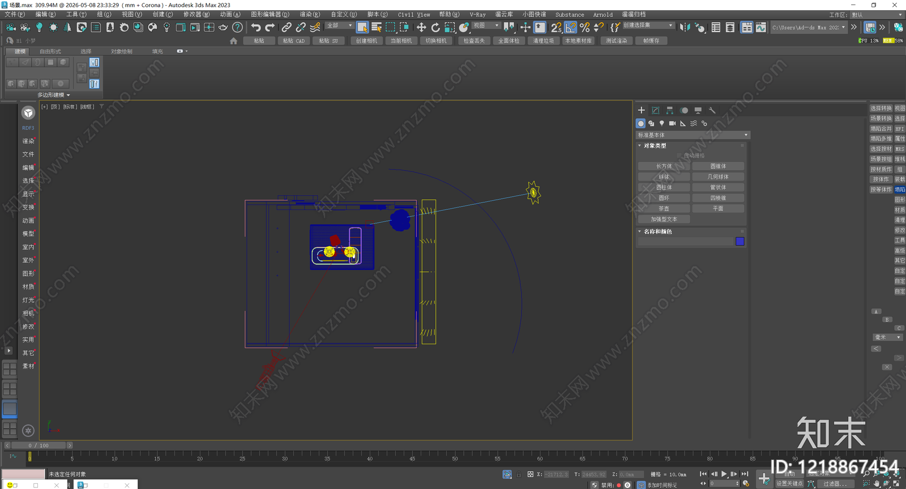Image resolution: width=906 pixels, height=489 pixels.
Task: Toggle the Geometry category circle button
Action: 640,123
